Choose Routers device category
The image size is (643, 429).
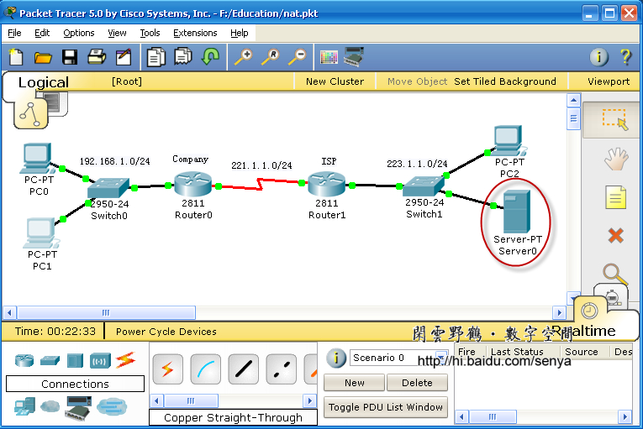(24, 360)
